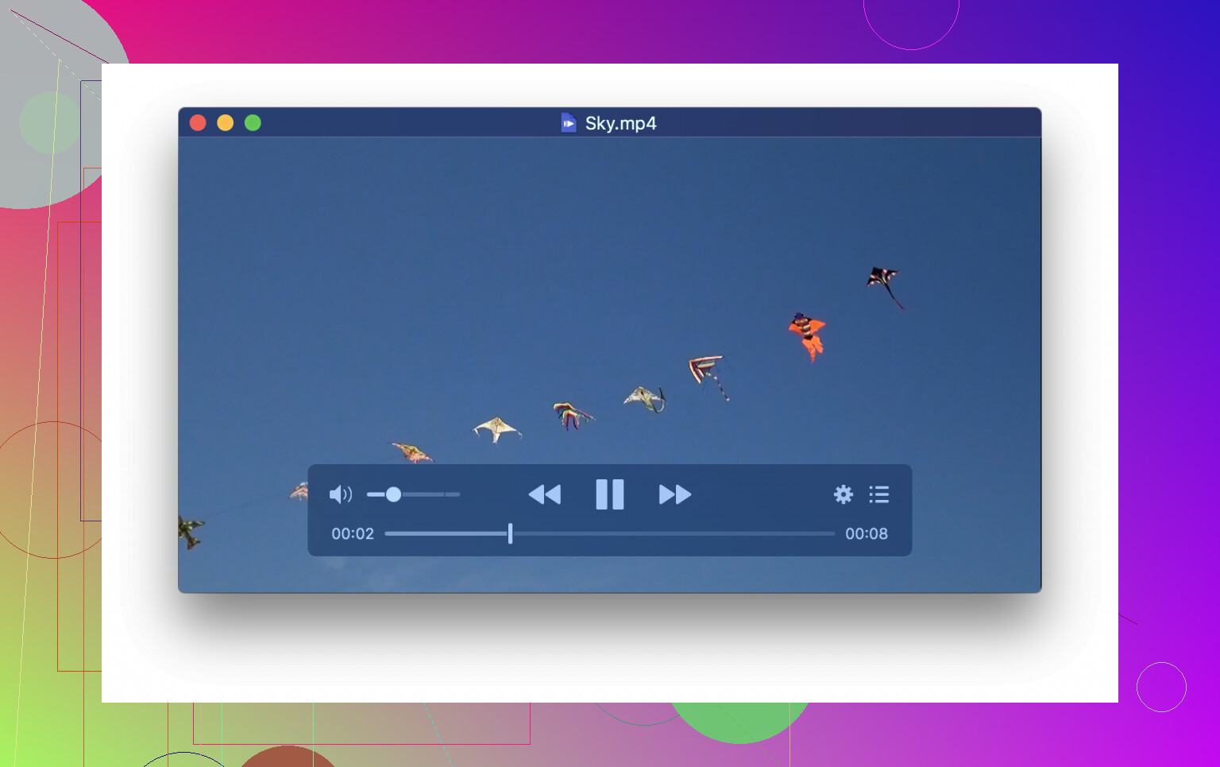Set volume to maximum at slider's right end
This screenshot has height=767, width=1220.
click(458, 494)
